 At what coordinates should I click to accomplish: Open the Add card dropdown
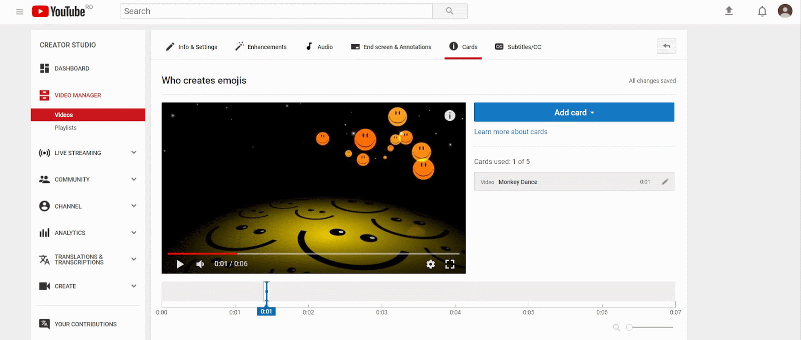[574, 112]
